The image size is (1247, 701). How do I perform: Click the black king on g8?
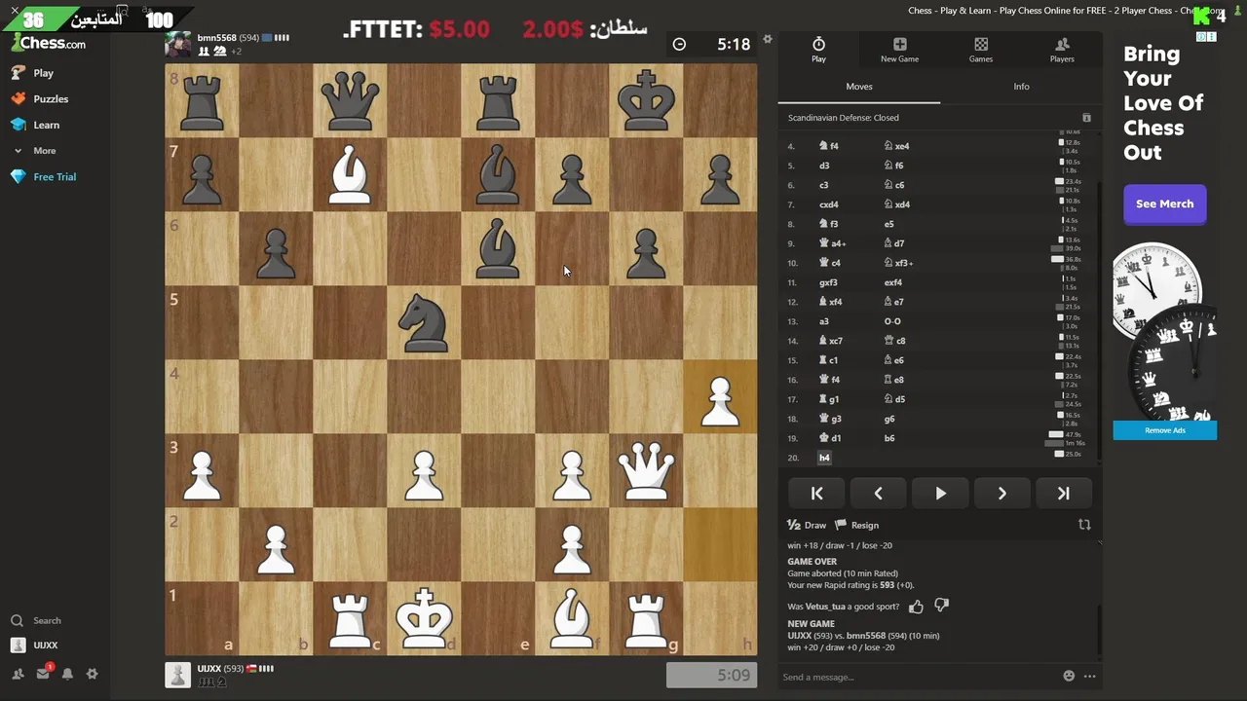pos(646,100)
